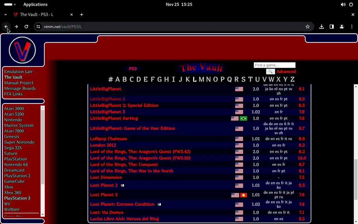Jump to letter S in index
Screen dimensions: 358x224
pos(243,80)
